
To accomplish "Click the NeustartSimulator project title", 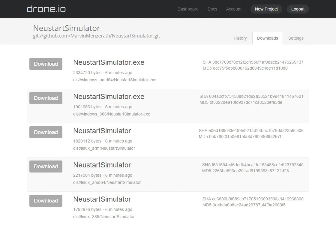I will click(x=66, y=28).
